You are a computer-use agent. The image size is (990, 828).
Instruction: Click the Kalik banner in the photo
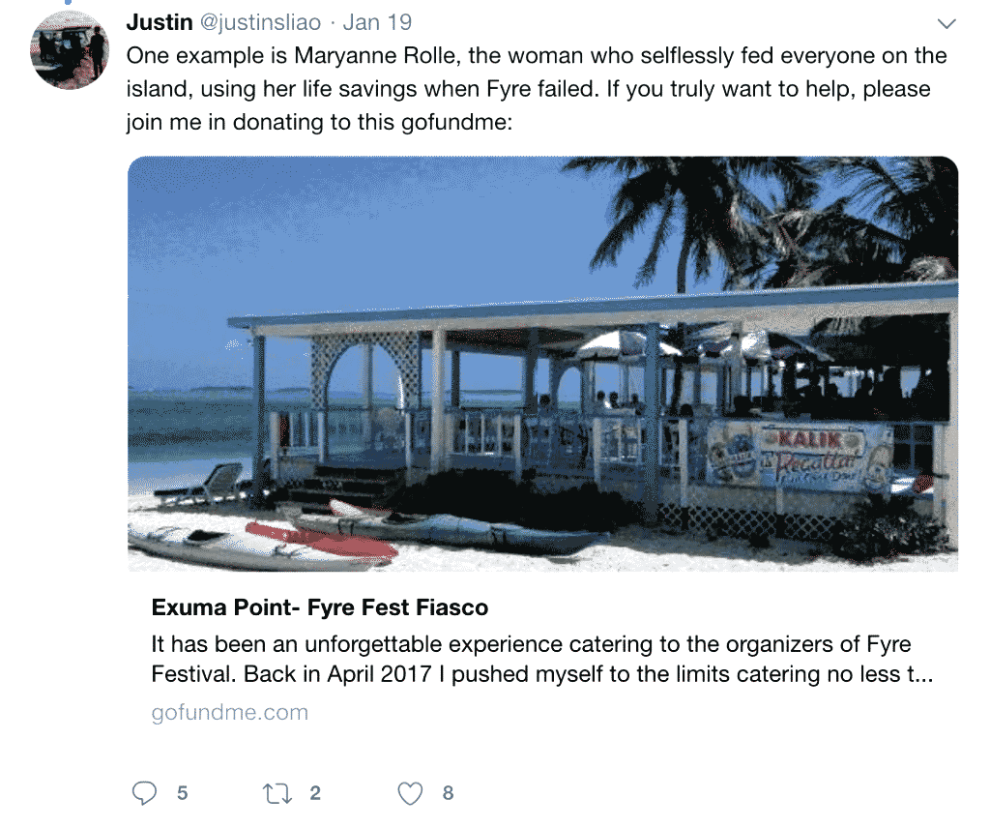point(799,457)
